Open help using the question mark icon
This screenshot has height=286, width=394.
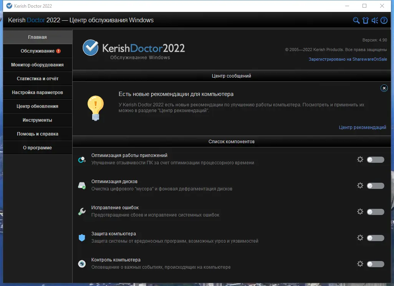[384, 20]
